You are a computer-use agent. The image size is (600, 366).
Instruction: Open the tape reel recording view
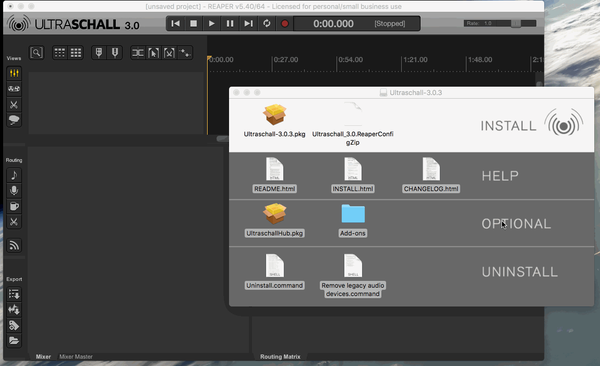point(14,89)
